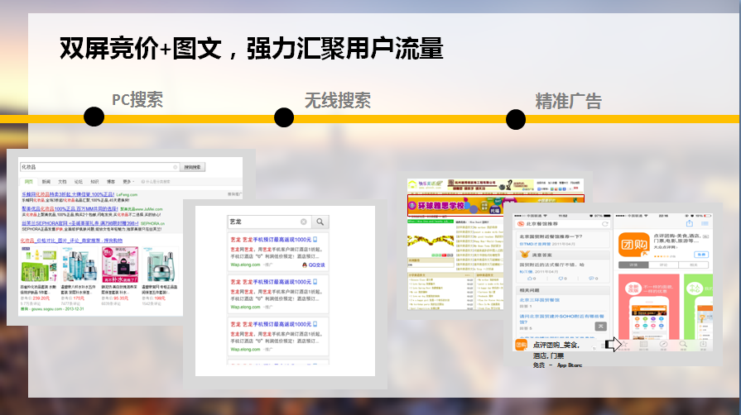The height and width of the screenshot is (415, 741).
Task: Click the 免费 download button for 点评团购
Action: click(x=701, y=255)
